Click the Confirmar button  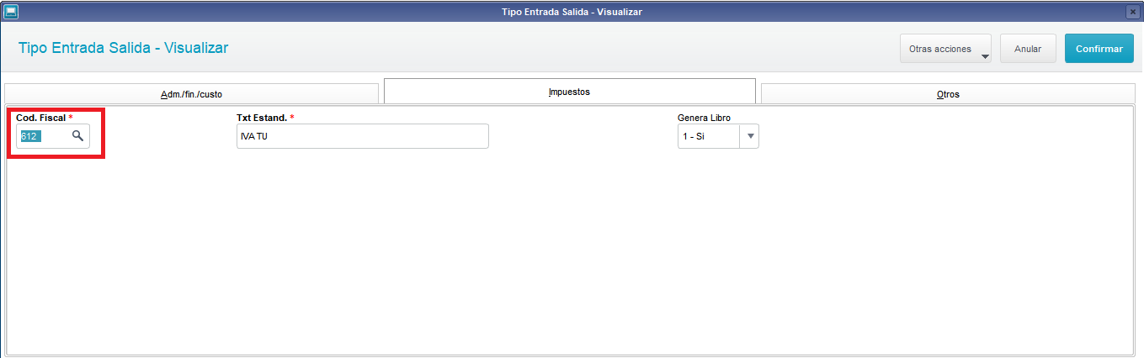[1099, 49]
